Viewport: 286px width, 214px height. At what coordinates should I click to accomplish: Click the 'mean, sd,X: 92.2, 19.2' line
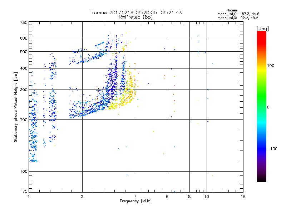(x=238, y=18)
